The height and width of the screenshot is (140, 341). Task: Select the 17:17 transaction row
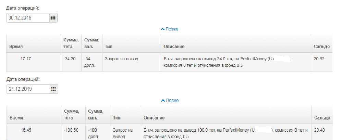coord(169,62)
